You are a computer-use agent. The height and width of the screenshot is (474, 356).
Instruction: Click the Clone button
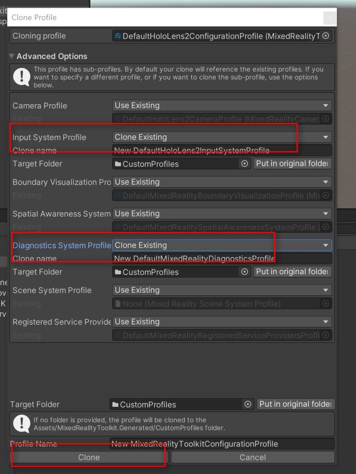[x=89, y=457]
